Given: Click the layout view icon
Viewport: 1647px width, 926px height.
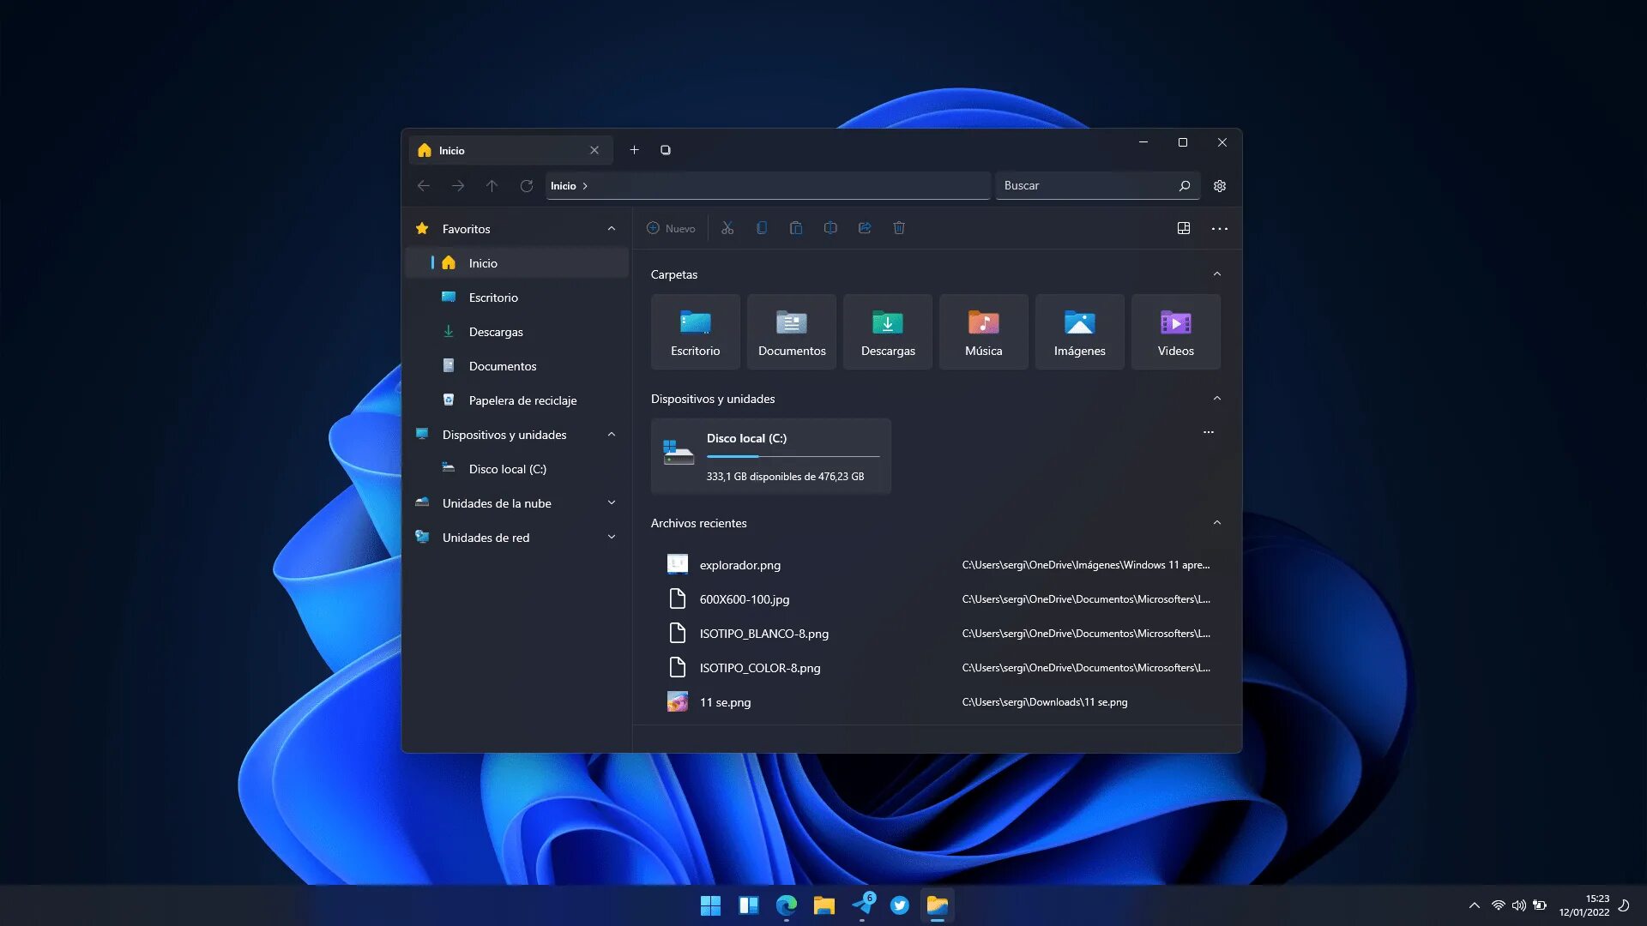Looking at the screenshot, I should pos(1184,228).
